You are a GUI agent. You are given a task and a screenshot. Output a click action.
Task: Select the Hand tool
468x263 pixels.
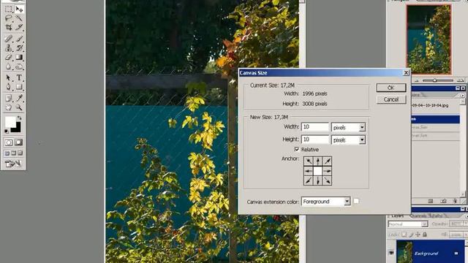tap(9, 107)
